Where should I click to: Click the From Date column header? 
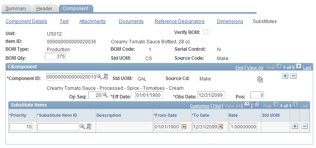point(165,115)
